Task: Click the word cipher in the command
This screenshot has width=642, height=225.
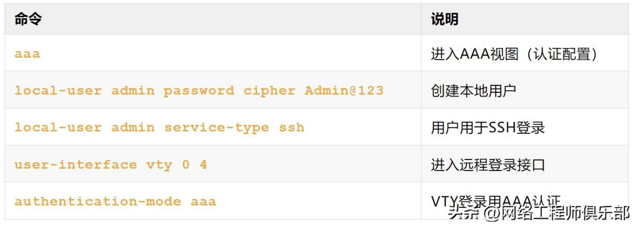Action: (x=269, y=91)
